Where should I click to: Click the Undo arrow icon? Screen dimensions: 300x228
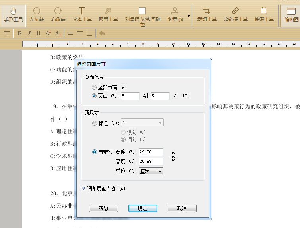tap(103, 33)
